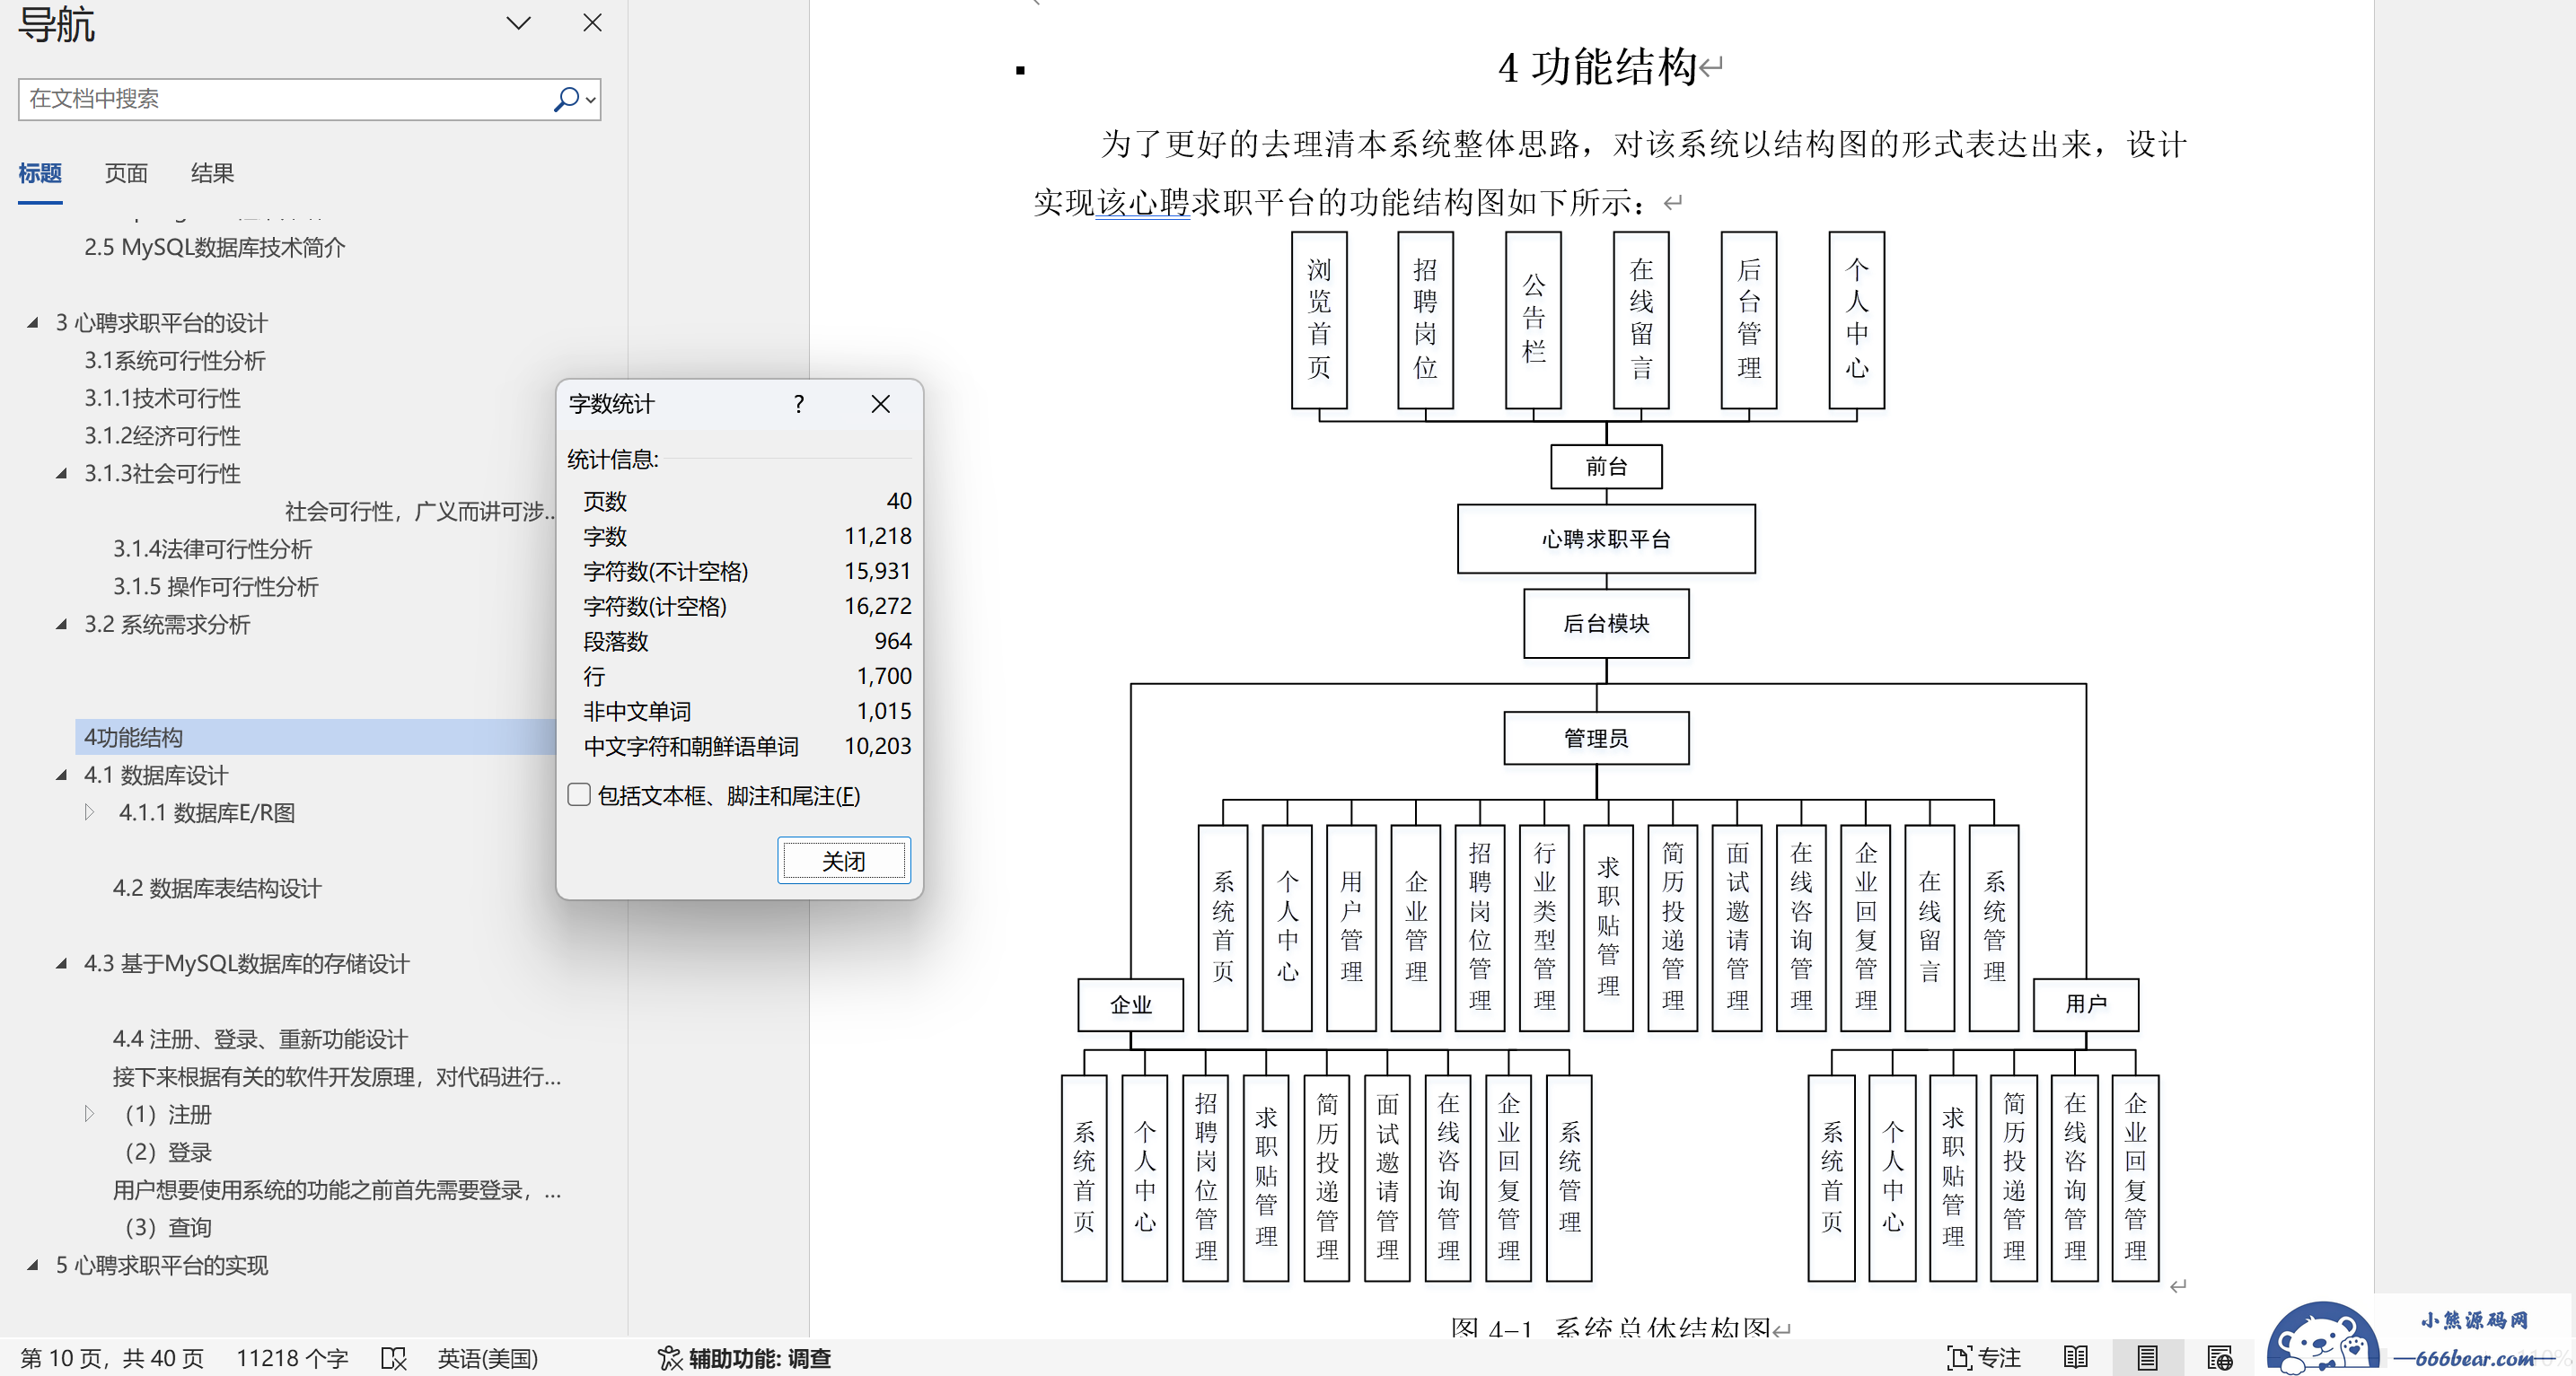The image size is (2576, 1376).
Task: Switch to the 标题 tab
Action: tap(40, 173)
